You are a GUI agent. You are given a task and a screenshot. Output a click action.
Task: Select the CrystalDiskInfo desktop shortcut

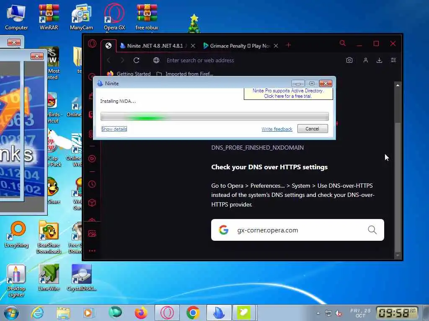[82, 278]
